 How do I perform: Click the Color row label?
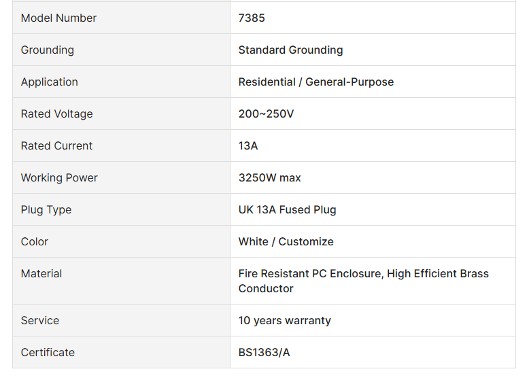click(35, 242)
